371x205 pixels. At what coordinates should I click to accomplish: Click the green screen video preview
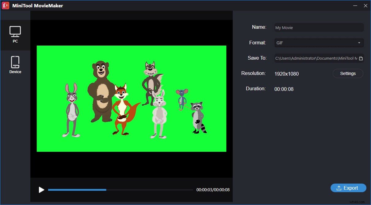point(131,98)
